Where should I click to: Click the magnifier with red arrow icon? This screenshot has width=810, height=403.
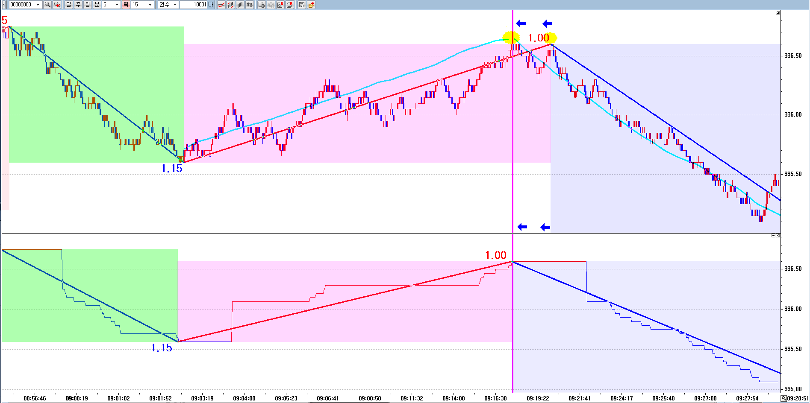pos(57,5)
